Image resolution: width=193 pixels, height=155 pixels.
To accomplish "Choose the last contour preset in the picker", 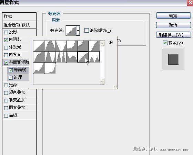I will click(x=50, y=68).
